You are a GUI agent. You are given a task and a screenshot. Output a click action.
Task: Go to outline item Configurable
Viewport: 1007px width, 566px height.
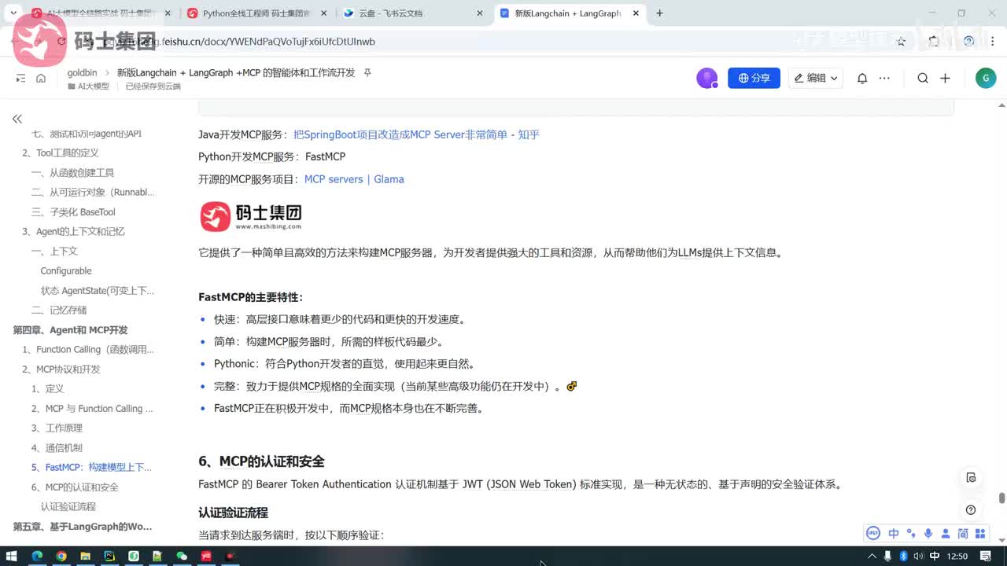(x=66, y=271)
